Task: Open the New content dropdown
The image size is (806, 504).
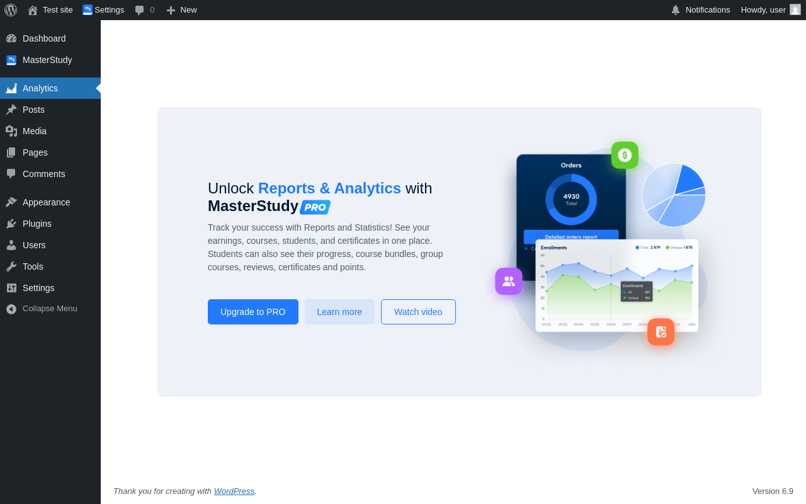Action: pyautogui.click(x=181, y=10)
